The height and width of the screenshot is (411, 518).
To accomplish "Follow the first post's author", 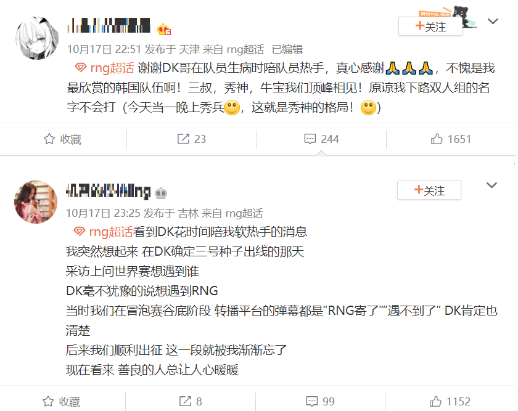I will pyautogui.click(x=430, y=26).
